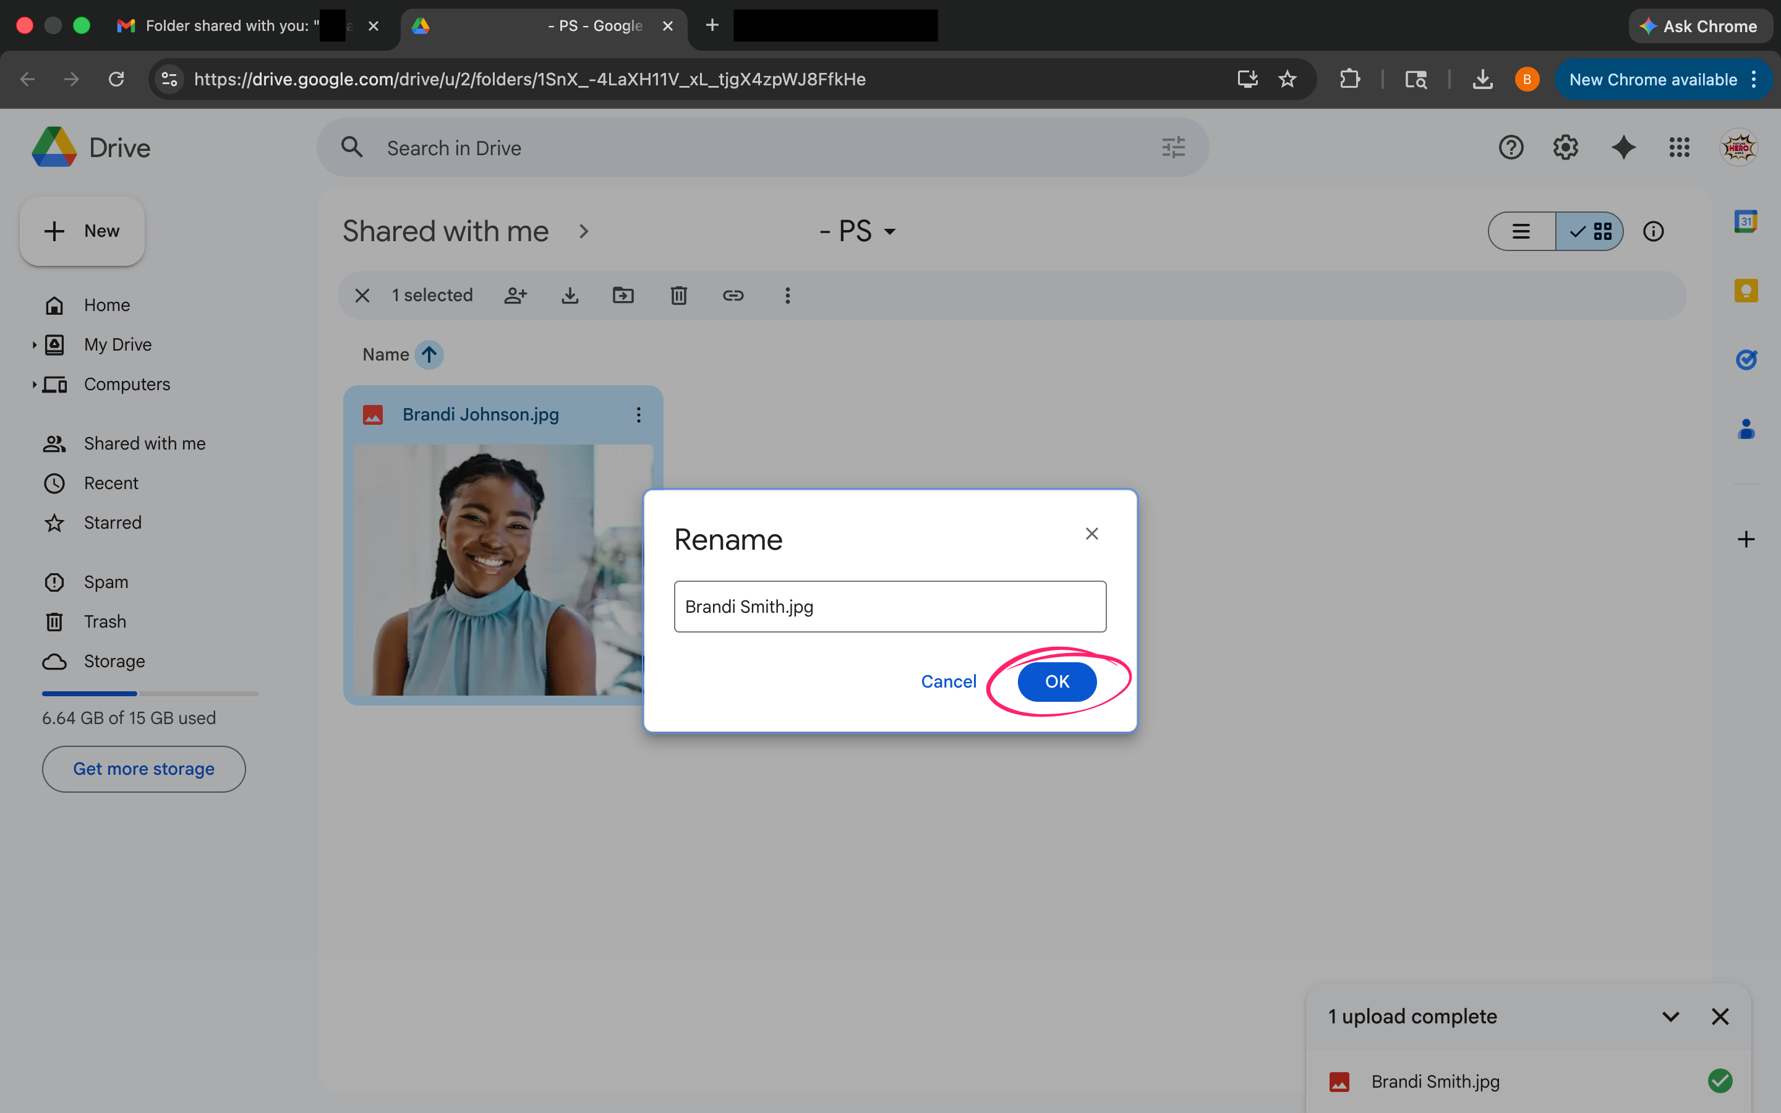Click the move to folder icon
1781x1113 pixels.
point(623,295)
